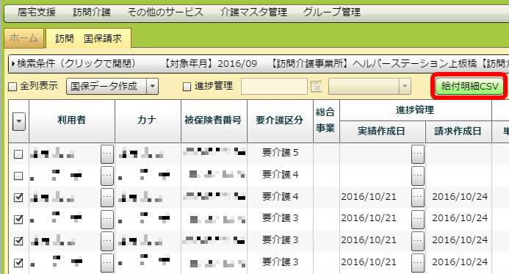Click the 請求作成日 column header

click(458, 131)
